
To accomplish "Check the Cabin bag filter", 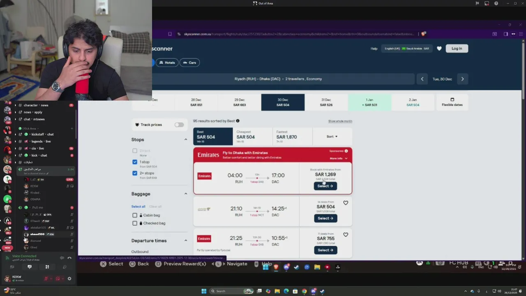I will [x=135, y=215].
